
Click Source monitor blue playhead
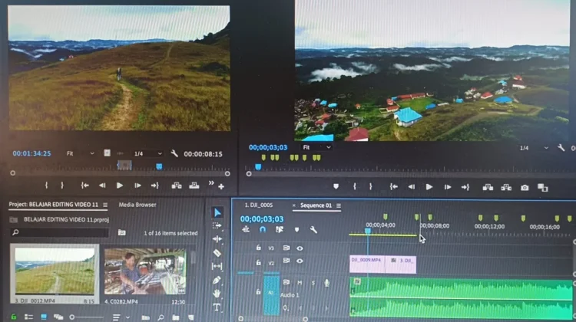(159, 166)
